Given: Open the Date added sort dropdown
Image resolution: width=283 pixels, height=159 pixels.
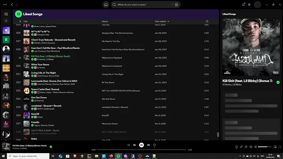Looking at the screenshot, I should tap(162, 21).
